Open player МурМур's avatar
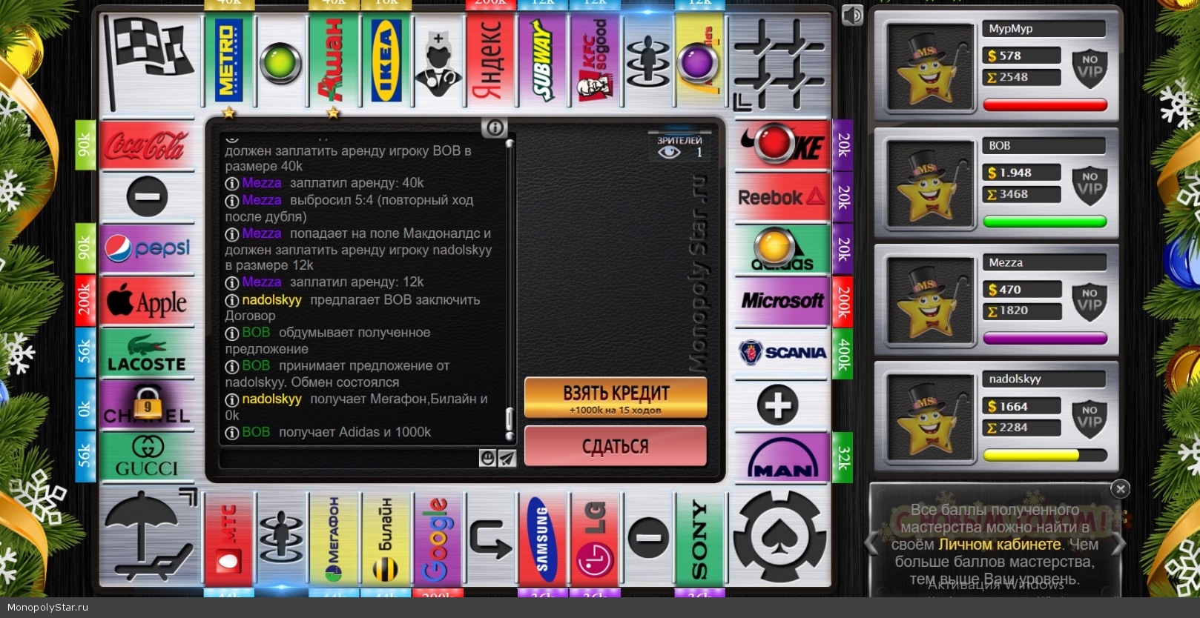 click(930, 67)
